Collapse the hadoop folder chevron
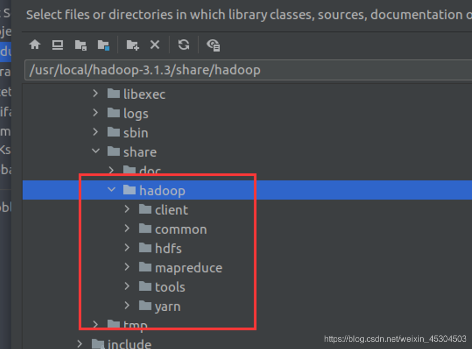Viewport: 472px width, 349px height. [112, 189]
